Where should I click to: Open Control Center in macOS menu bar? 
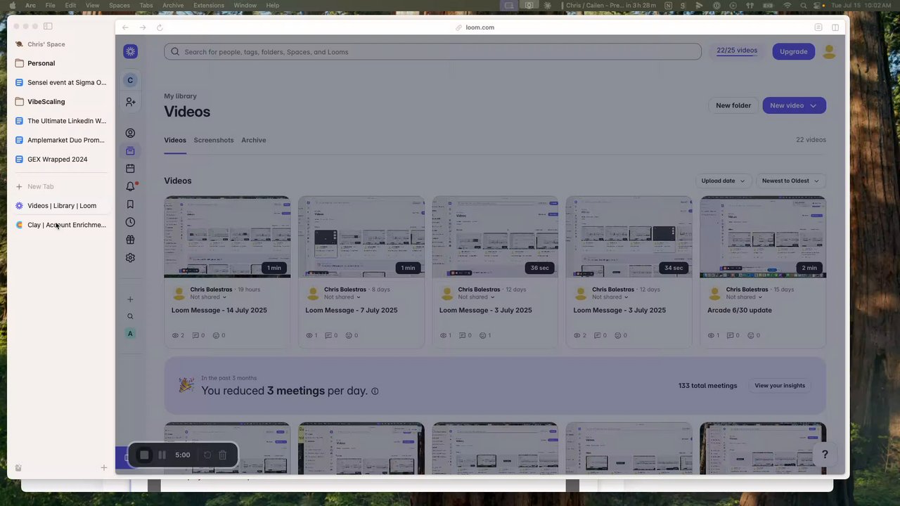818,6
